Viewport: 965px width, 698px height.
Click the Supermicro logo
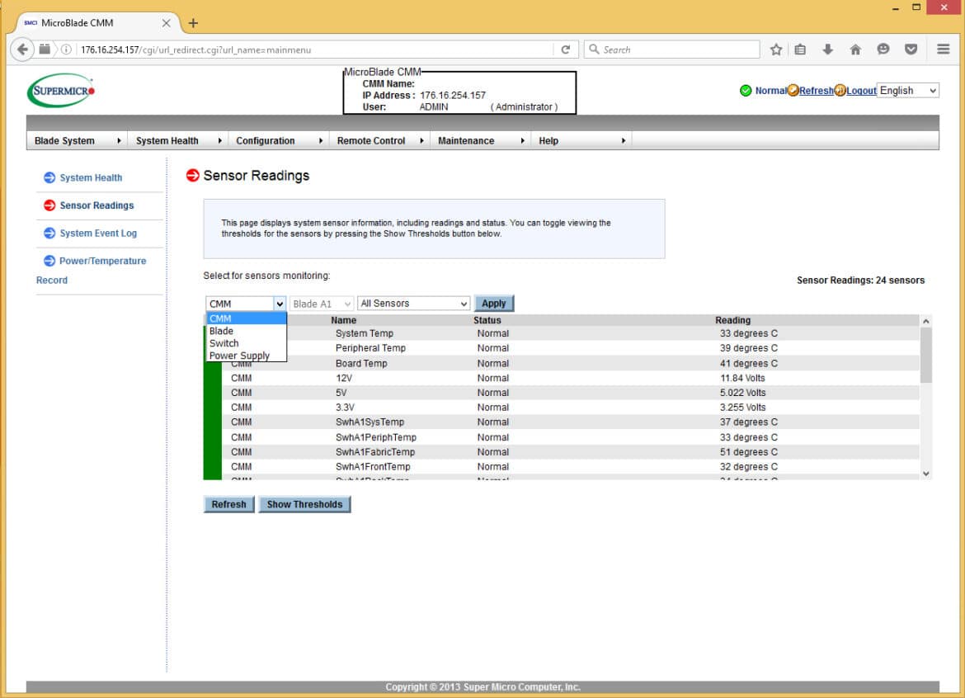click(x=61, y=91)
